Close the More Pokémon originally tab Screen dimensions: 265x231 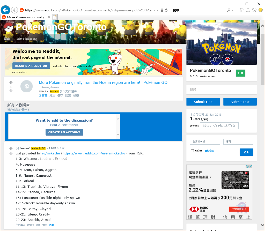click(49, 17)
